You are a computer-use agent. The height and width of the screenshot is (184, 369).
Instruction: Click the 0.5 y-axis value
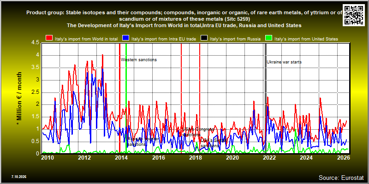tap(35, 142)
